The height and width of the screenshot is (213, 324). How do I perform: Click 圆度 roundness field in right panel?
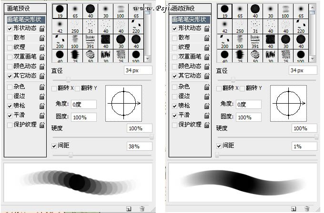click(x=249, y=117)
